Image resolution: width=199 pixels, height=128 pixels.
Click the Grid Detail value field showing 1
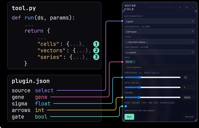pos(189,87)
